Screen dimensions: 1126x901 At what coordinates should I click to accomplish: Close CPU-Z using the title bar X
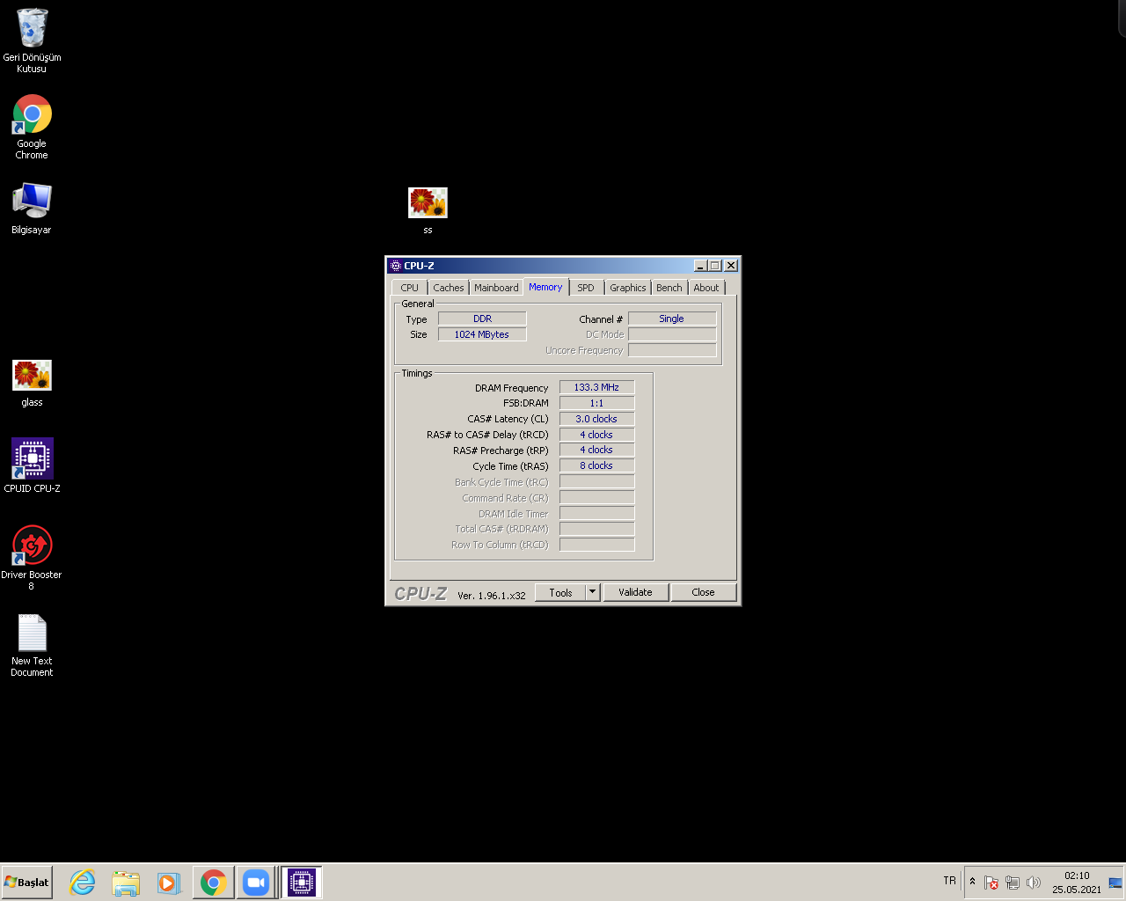tap(731, 266)
